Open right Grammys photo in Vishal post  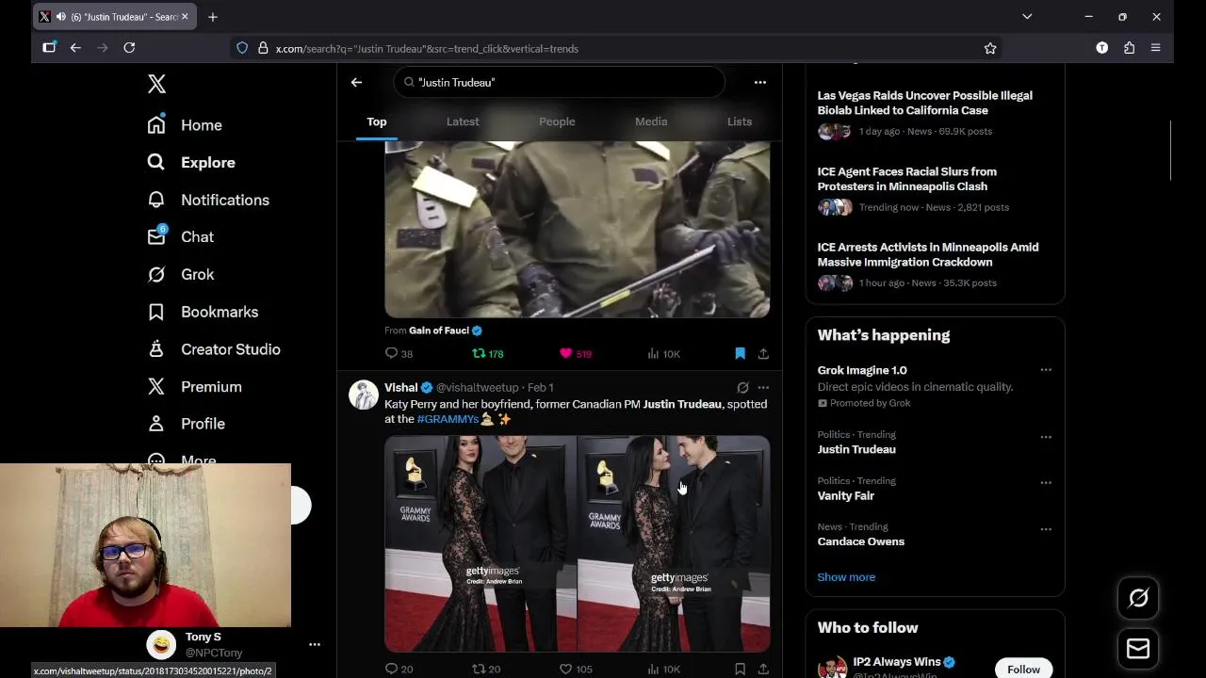tap(674, 543)
